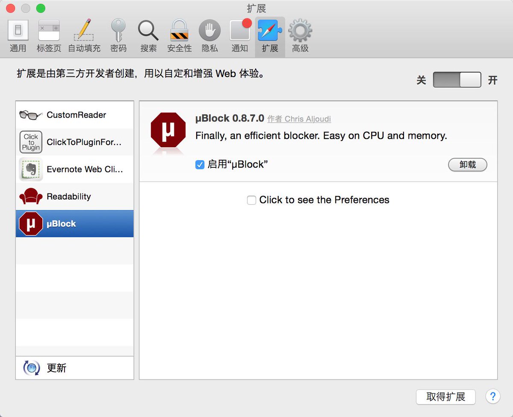Click the 关 off label
513x417 pixels.
421,80
